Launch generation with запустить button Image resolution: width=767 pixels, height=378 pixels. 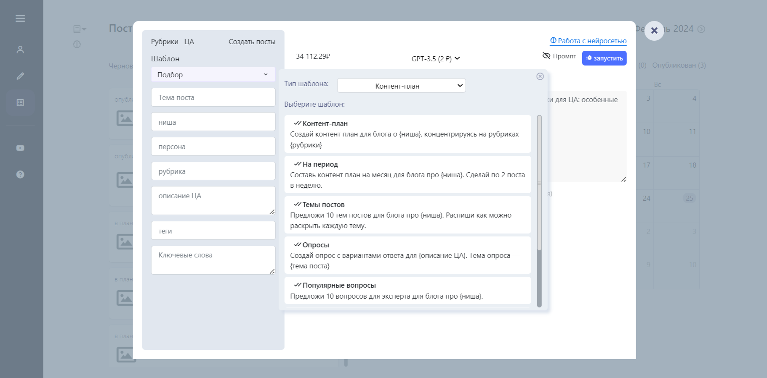tap(604, 58)
